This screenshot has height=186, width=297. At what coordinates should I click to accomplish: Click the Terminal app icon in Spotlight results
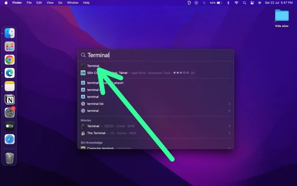[83, 66]
